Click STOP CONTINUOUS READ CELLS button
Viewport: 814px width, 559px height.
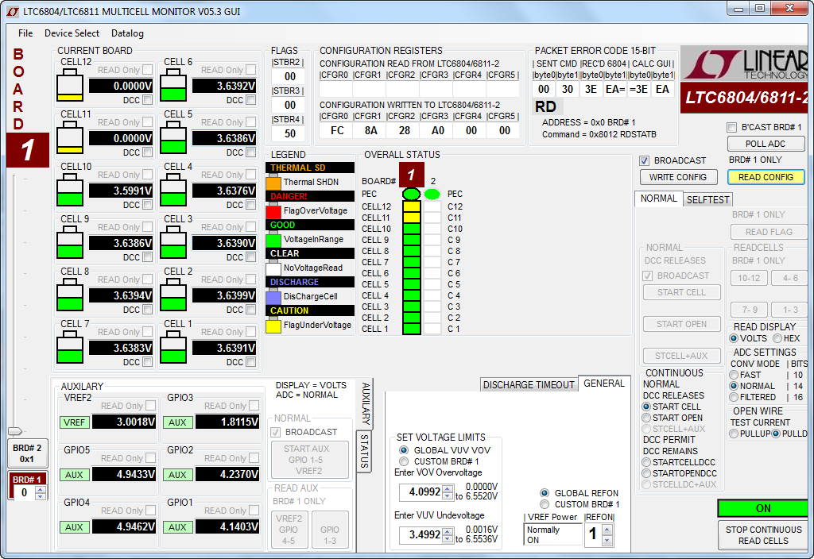763,535
